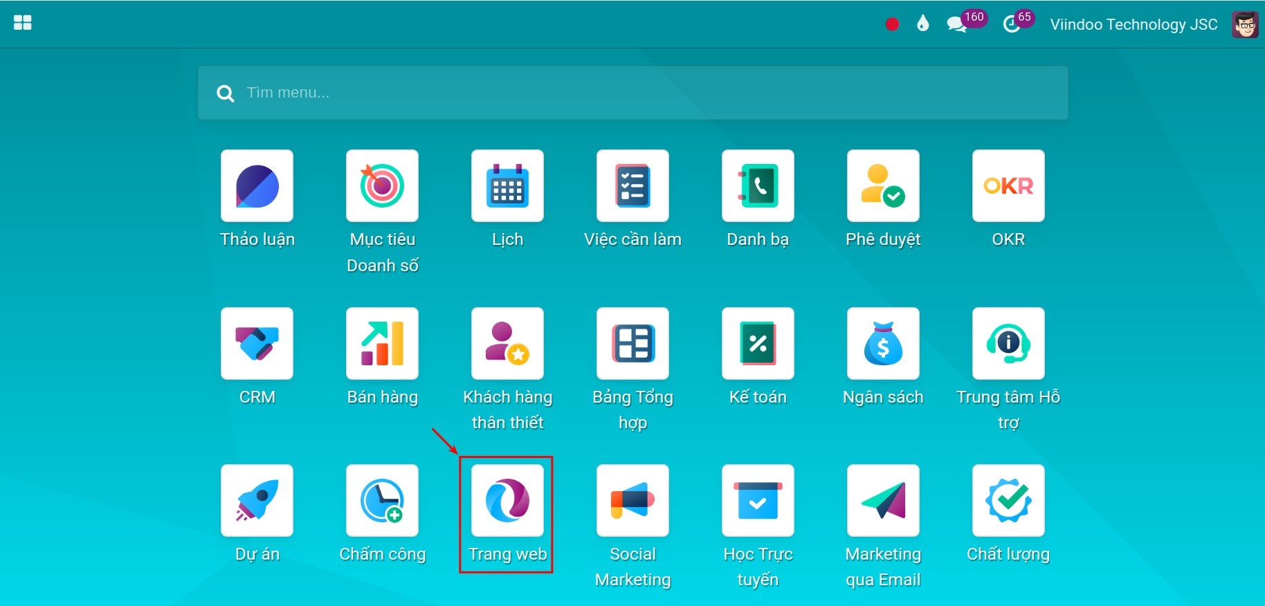Open the Chấm công attendance app
This screenshot has width=1265, height=606.
pos(382,501)
